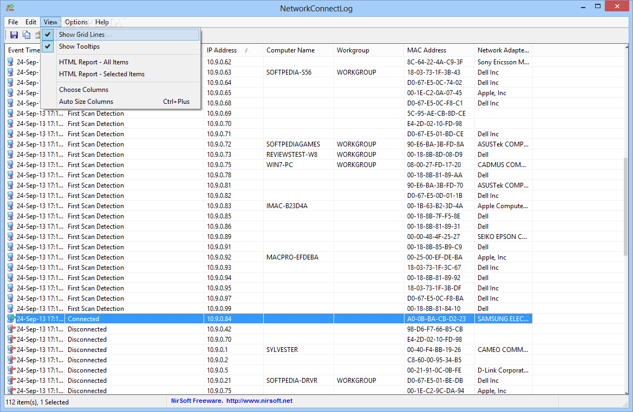Click the scrollbar up arrow
The image size is (633, 412).
626,48
